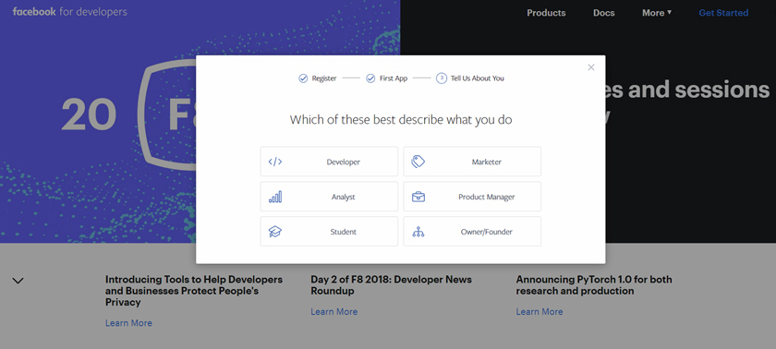Open the Products menu in header
The image size is (776, 349).
tap(546, 13)
